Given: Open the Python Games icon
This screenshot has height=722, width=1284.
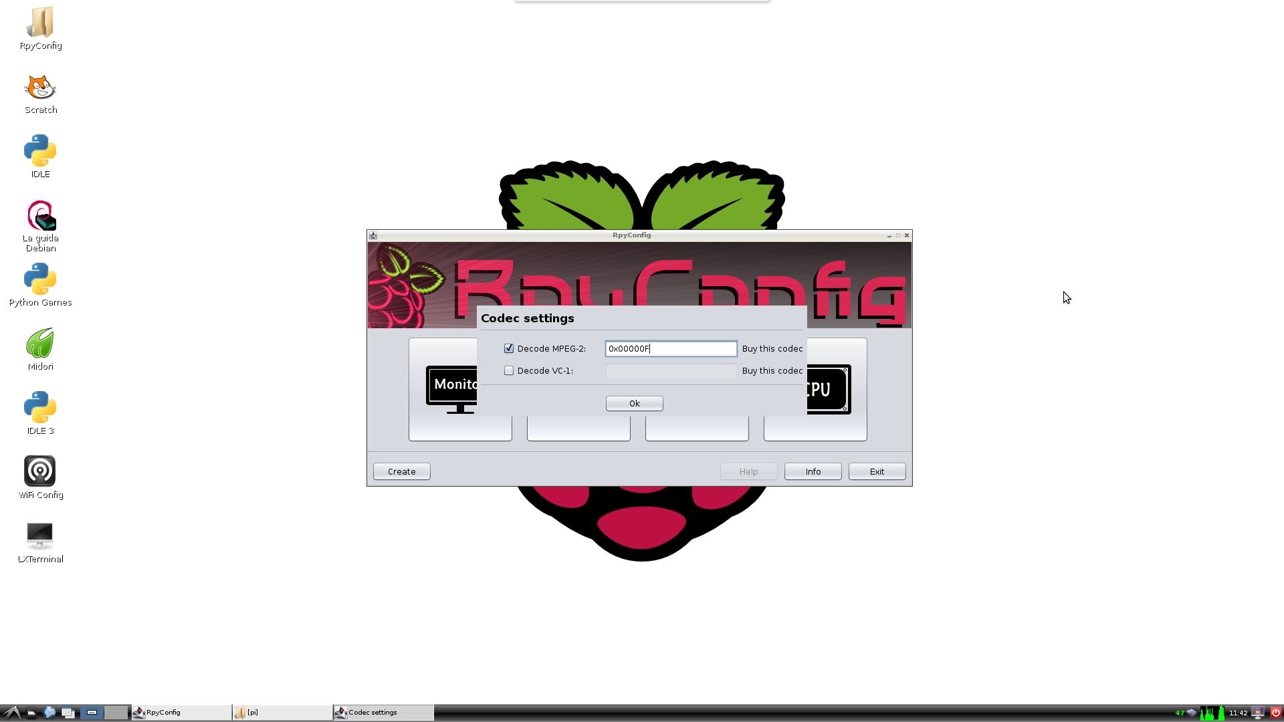Looking at the screenshot, I should pyautogui.click(x=40, y=279).
